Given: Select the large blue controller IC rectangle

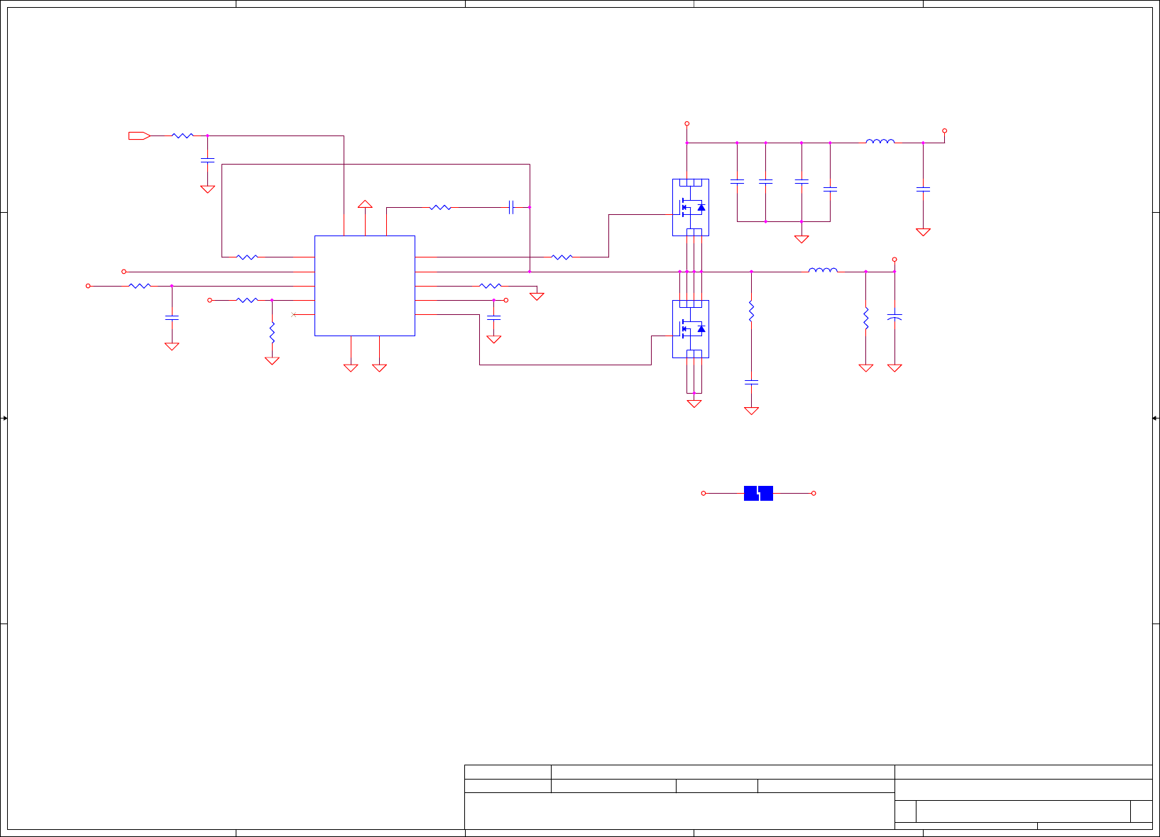Looking at the screenshot, I should click(x=365, y=286).
